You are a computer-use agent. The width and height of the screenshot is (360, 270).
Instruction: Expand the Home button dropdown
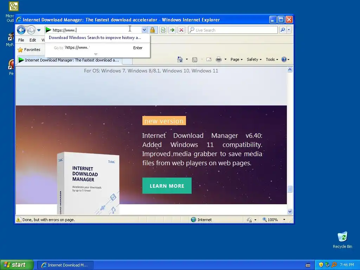(187, 59)
